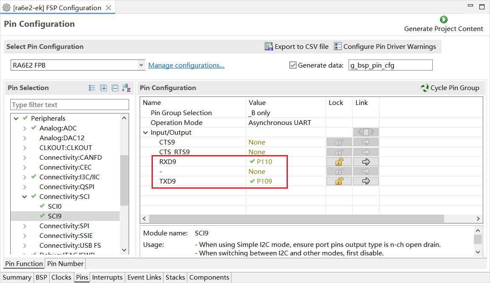Click the Export to CSV file icon
The width and height of the screenshot is (490, 283).
(x=269, y=47)
